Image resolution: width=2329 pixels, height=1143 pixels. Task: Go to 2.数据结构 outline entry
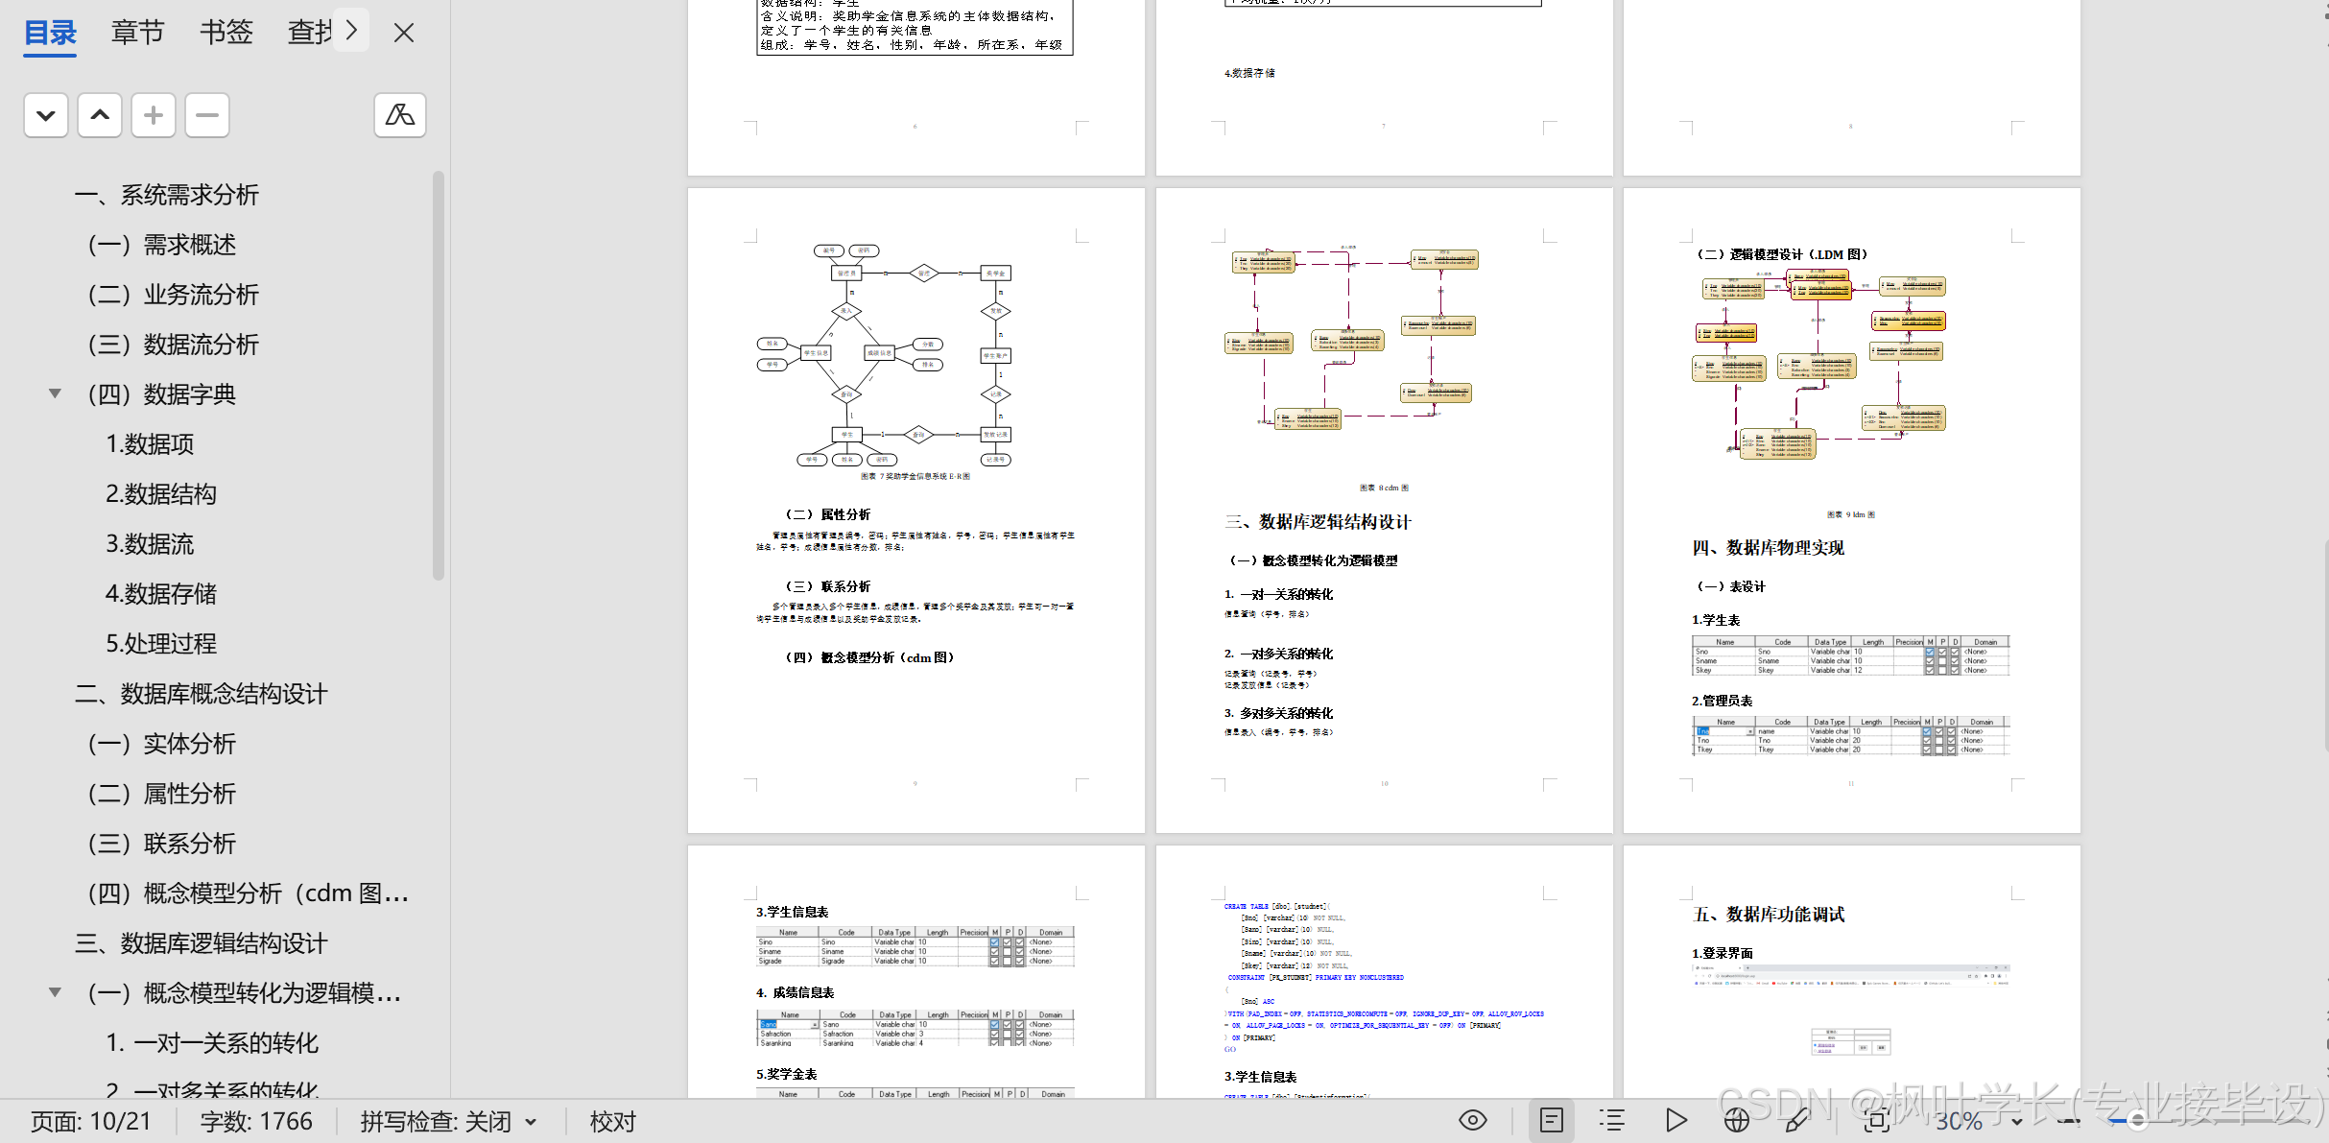tap(161, 494)
